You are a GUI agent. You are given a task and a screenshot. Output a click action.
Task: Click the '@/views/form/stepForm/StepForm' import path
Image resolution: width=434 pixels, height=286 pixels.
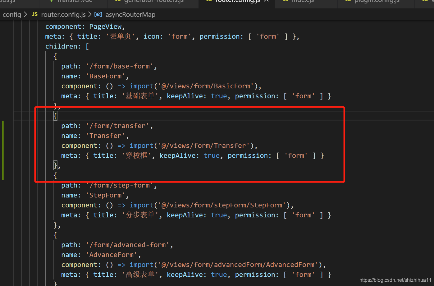(x=222, y=205)
